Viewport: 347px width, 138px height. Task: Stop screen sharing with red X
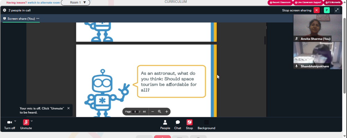(316, 10)
